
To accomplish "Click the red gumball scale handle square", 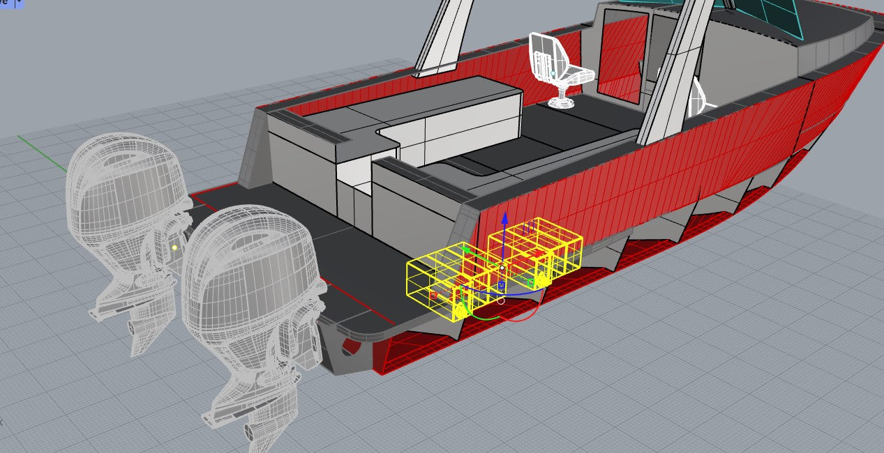I will [433, 295].
